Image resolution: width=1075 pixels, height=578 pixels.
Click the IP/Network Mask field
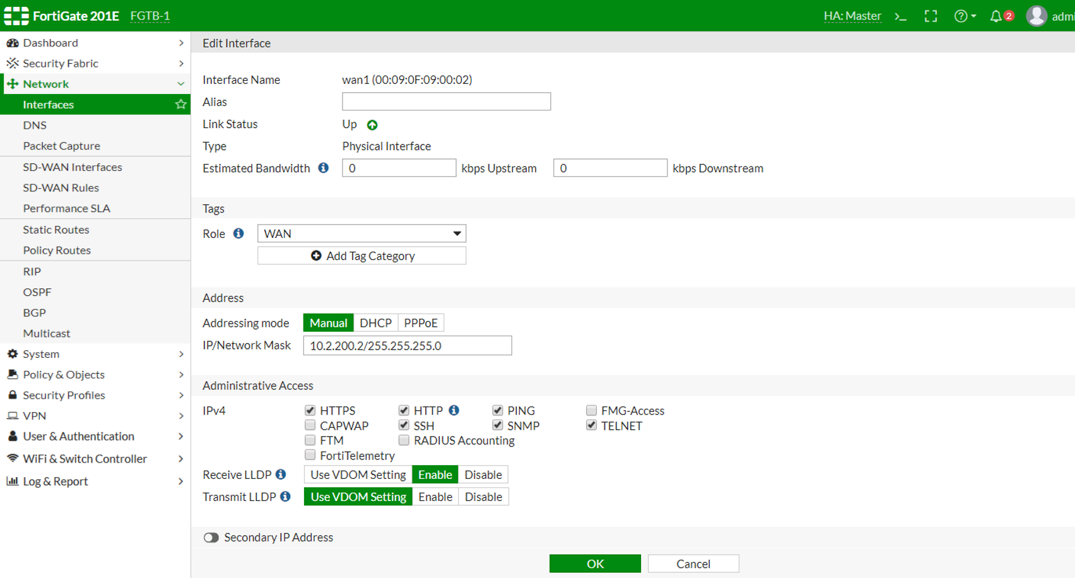[x=408, y=345]
